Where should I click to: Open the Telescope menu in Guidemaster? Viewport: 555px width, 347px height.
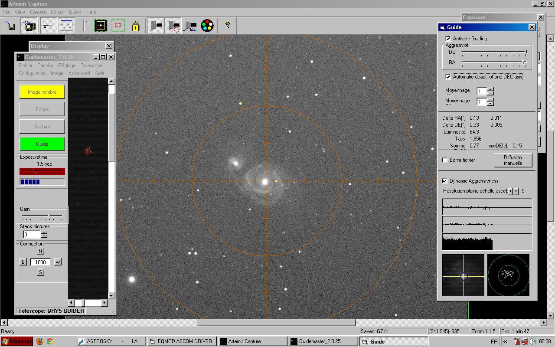click(x=91, y=65)
